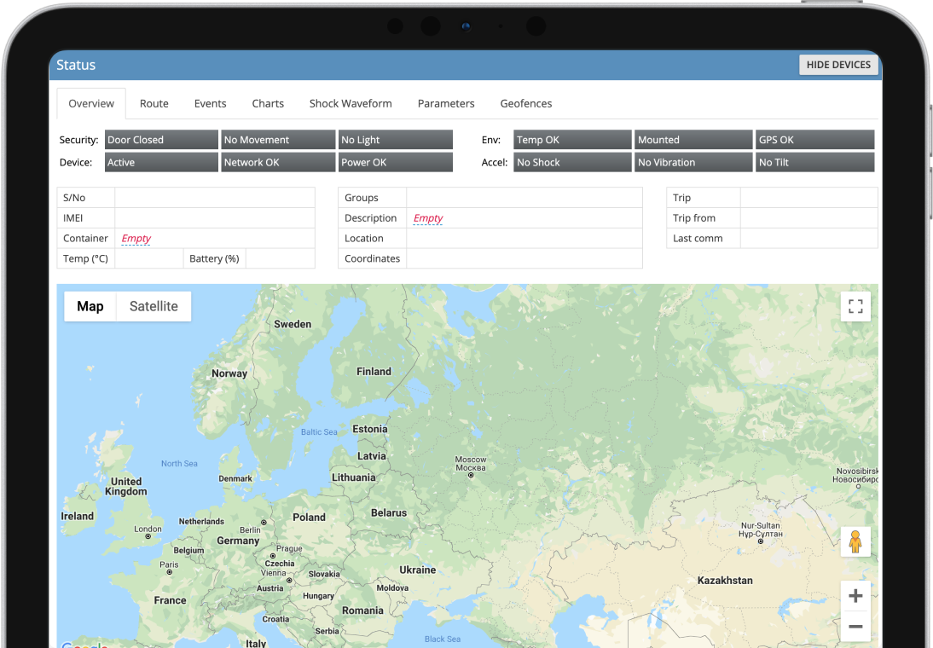Select the Map view toggle

[x=90, y=306]
